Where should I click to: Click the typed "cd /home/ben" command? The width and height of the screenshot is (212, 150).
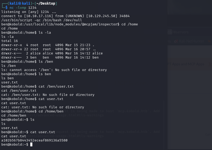pyautogui.click(x=51, y=111)
